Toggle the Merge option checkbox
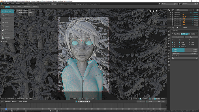199x112 pixels. pyautogui.click(x=179, y=42)
